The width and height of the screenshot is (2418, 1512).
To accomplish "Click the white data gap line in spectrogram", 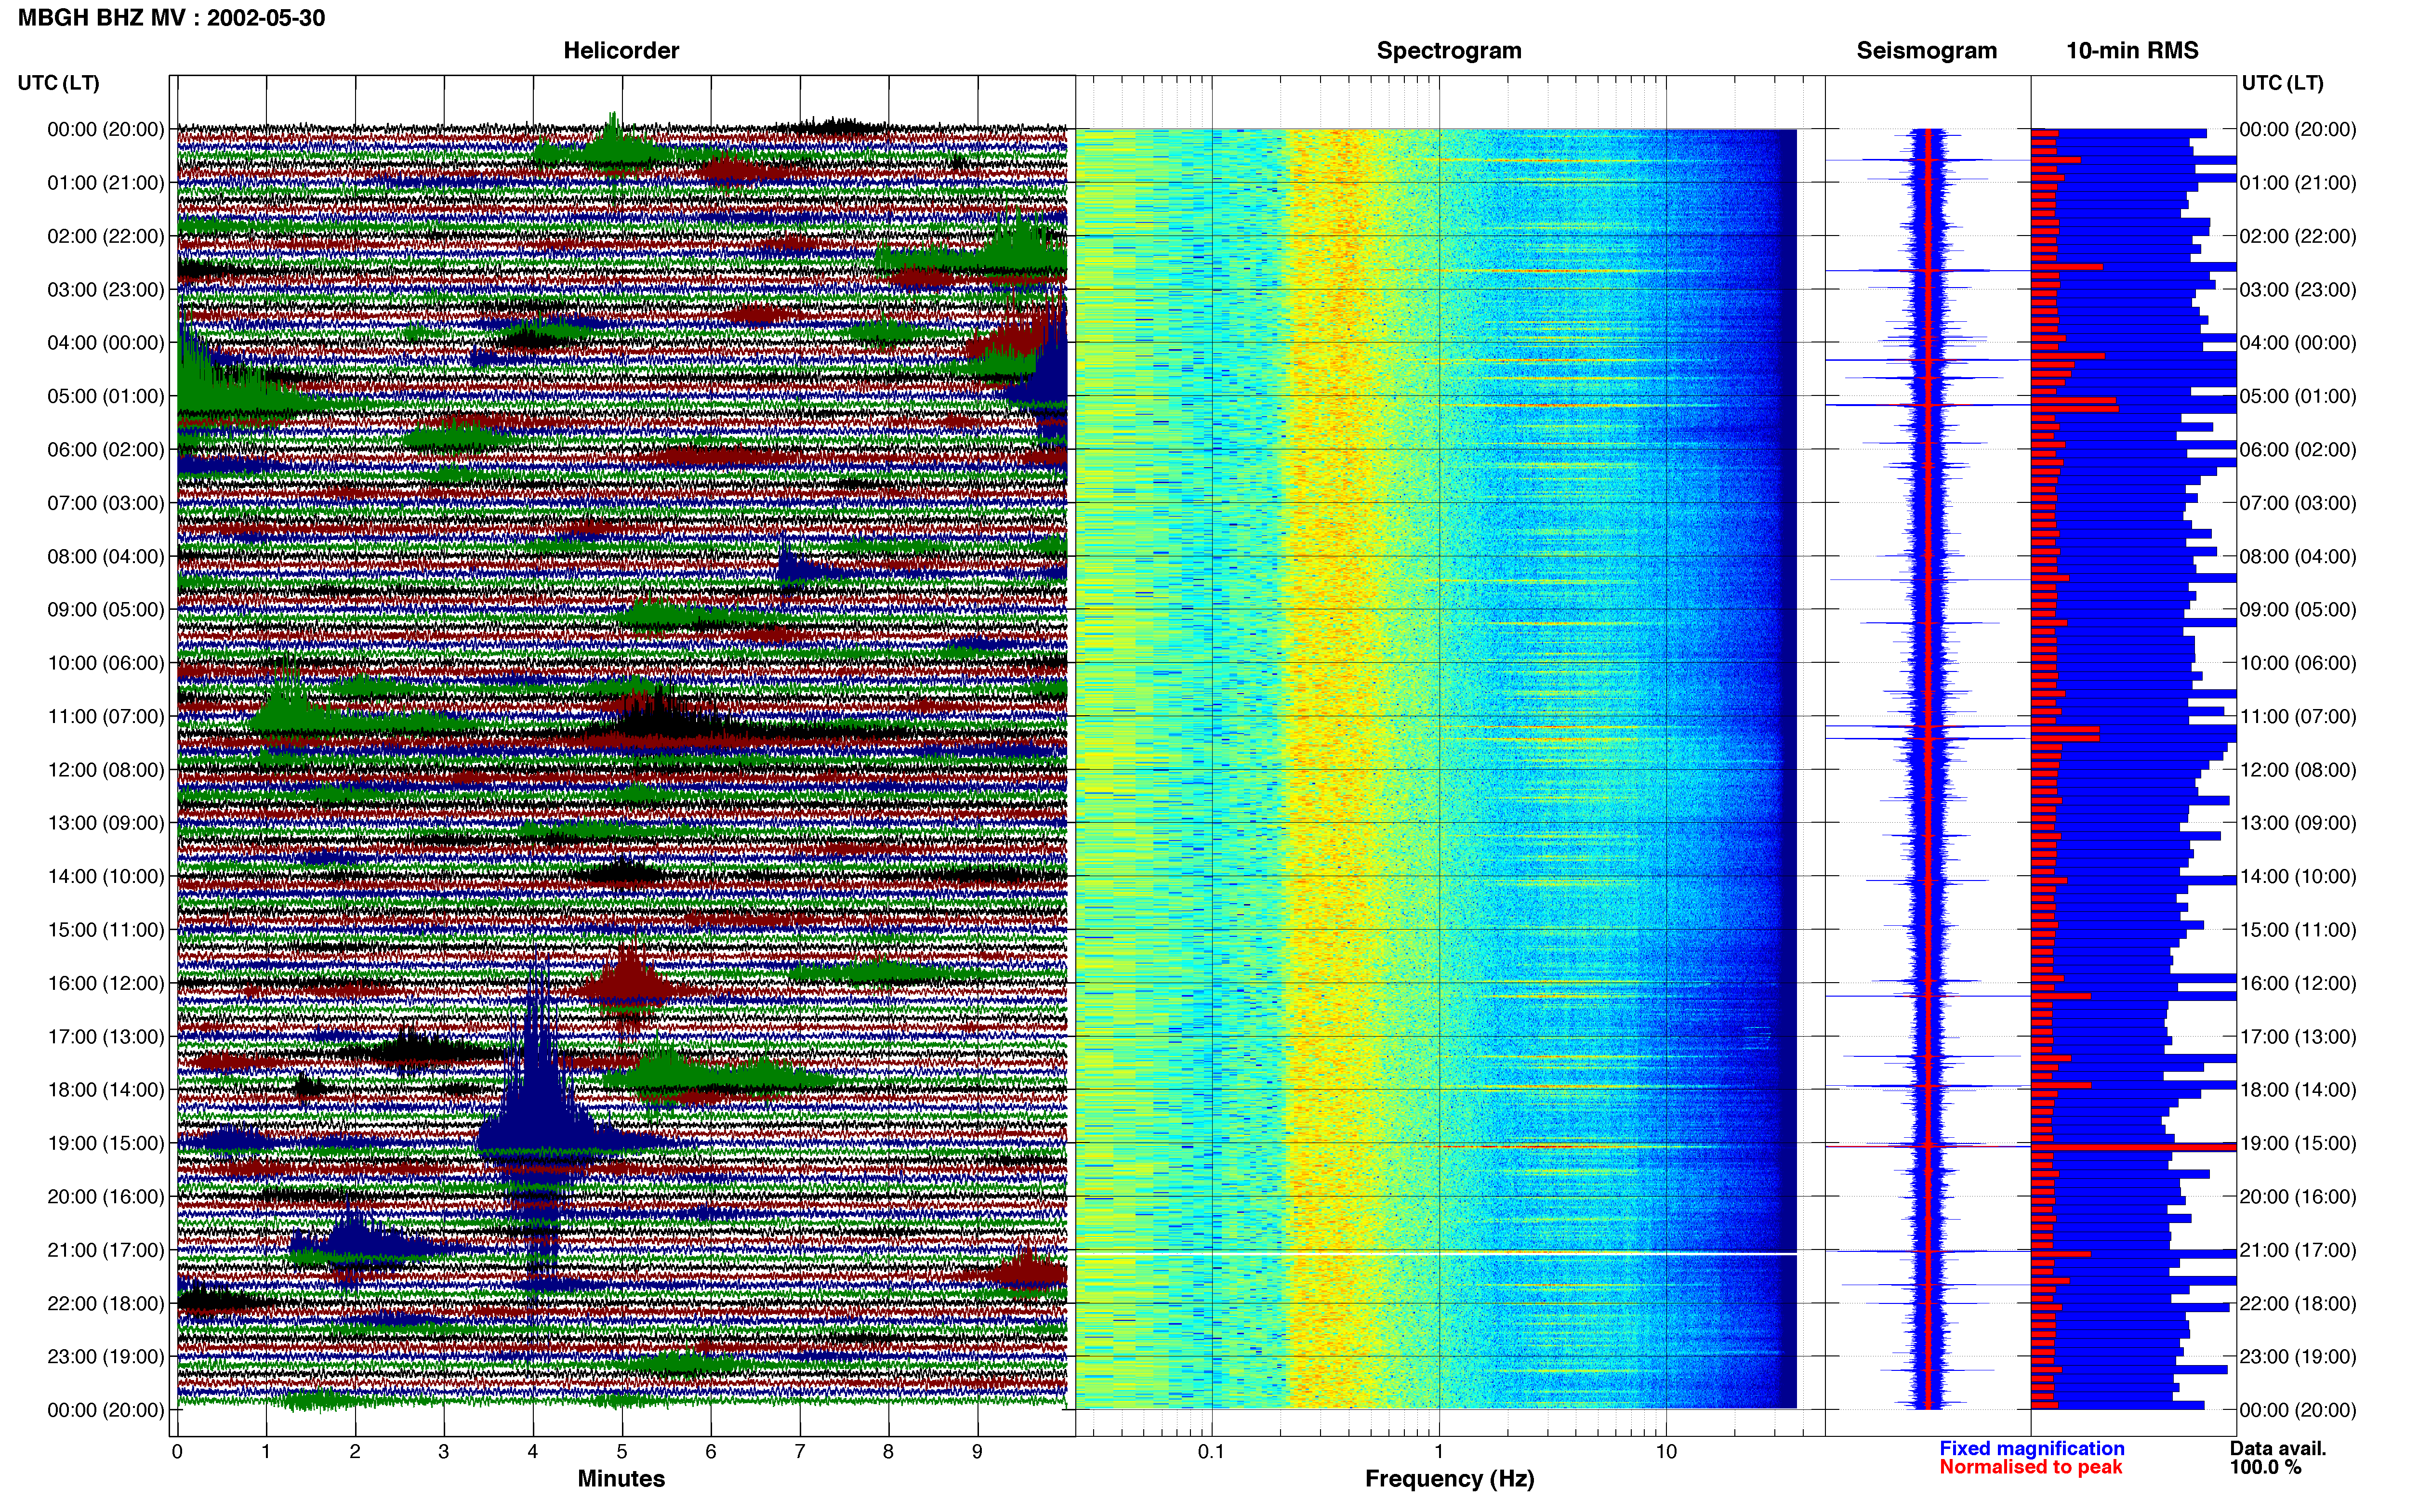I will click(1436, 1254).
